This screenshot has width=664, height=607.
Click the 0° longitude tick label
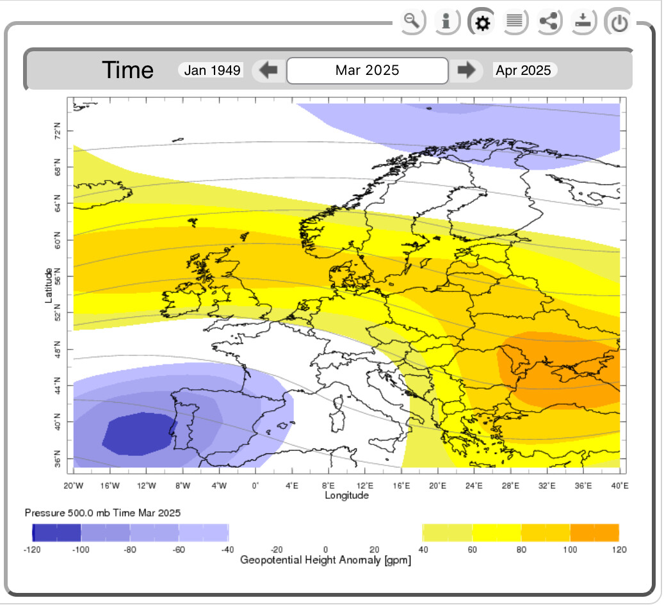255,485
